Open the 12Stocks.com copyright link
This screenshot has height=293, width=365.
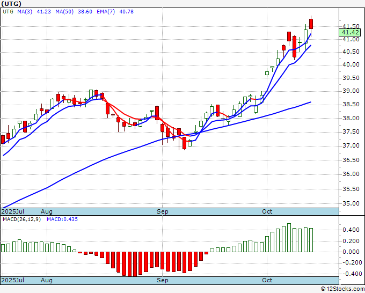point(342,289)
